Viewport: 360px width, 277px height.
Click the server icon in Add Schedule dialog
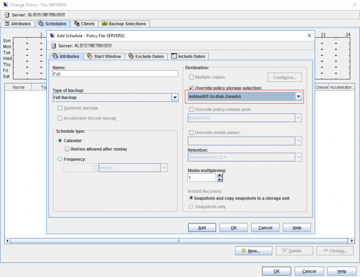point(54,46)
